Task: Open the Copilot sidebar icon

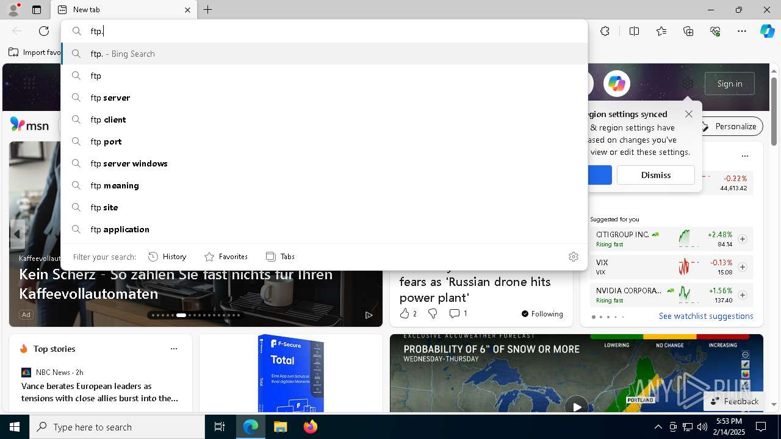Action: click(767, 31)
